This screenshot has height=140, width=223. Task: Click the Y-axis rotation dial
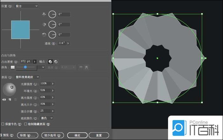(52, 24)
